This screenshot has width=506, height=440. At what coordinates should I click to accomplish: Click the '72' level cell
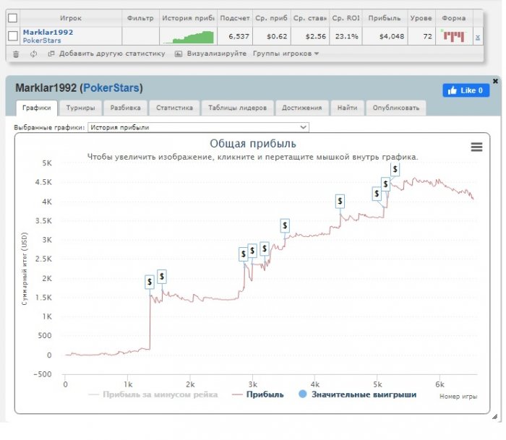pos(421,36)
